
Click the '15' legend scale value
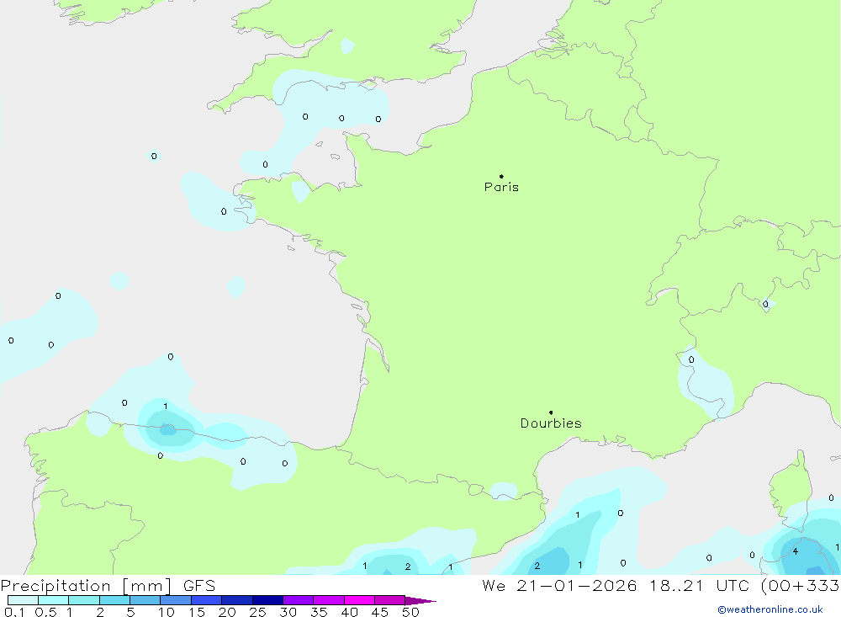(x=197, y=612)
